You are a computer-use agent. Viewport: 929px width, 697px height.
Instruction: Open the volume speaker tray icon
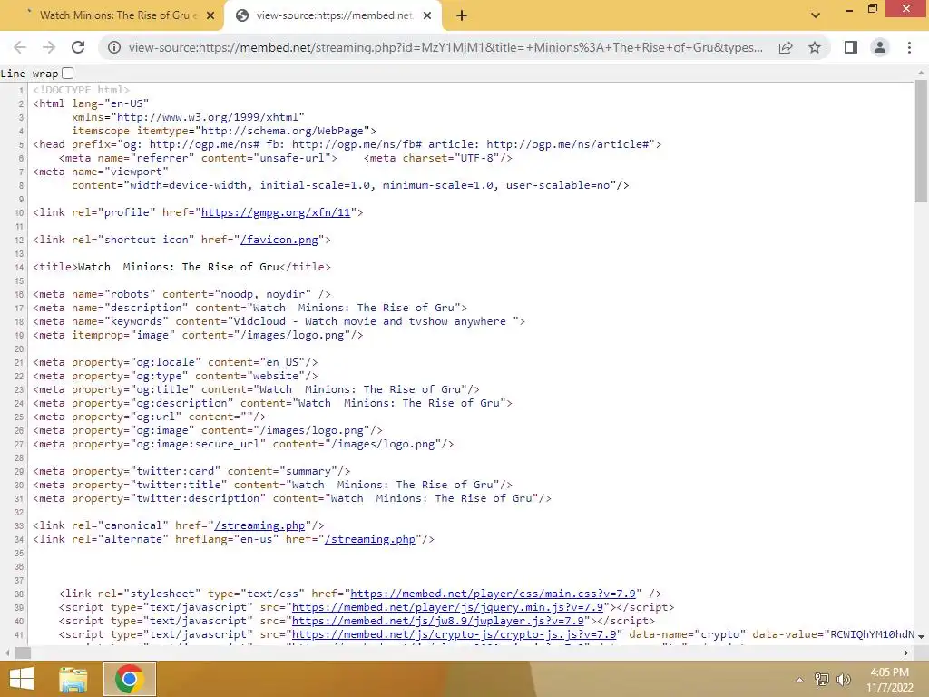tap(843, 680)
